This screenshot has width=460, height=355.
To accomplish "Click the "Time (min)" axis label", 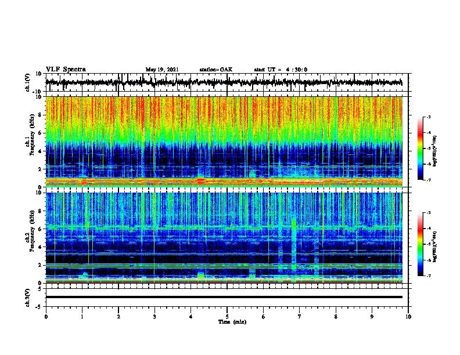I will [232, 322].
